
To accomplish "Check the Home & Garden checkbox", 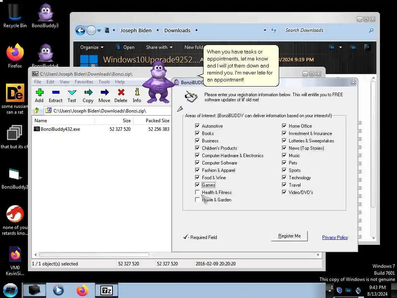I will [x=197, y=199].
